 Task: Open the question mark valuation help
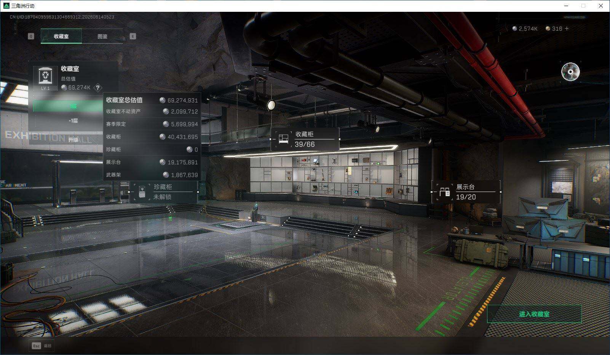[x=98, y=88]
